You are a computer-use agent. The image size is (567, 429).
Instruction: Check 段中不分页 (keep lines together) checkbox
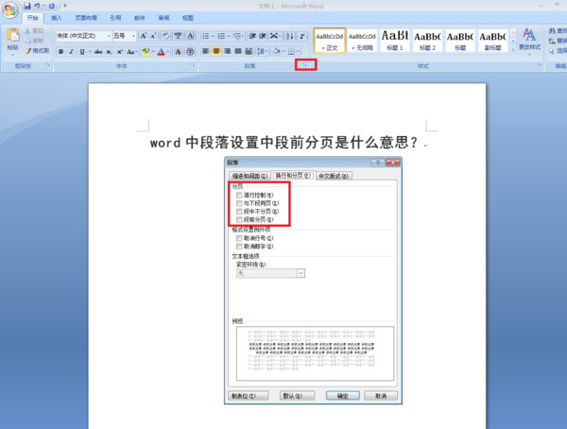tap(239, 212)
